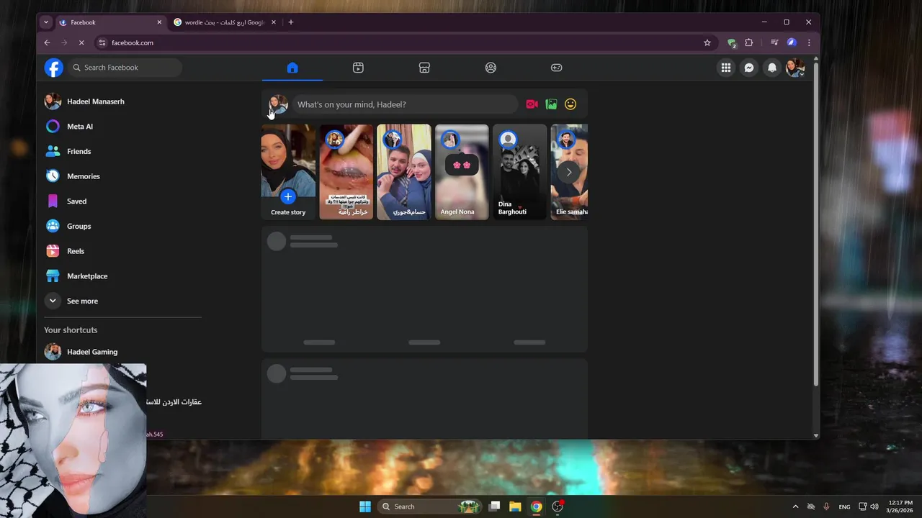Open profile picture beside the composer

[x=278, y=104]
